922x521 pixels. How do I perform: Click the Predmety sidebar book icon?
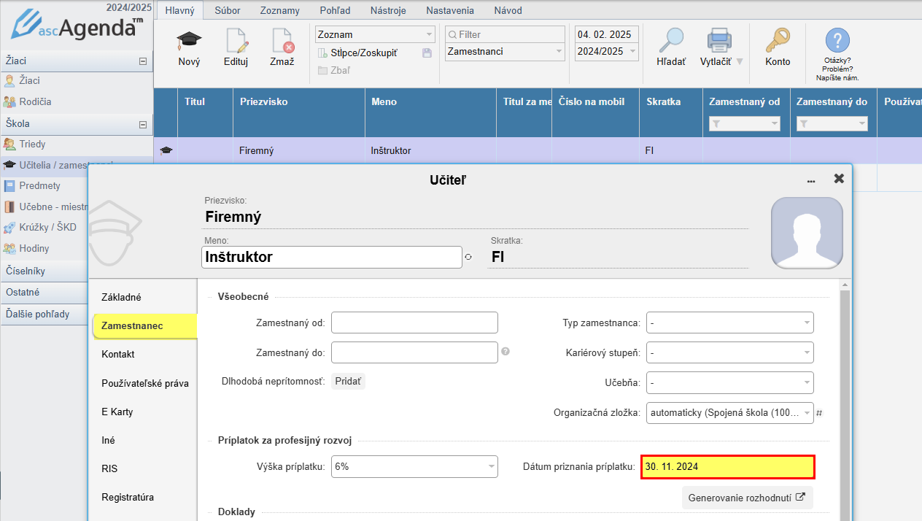click(9, 186)
